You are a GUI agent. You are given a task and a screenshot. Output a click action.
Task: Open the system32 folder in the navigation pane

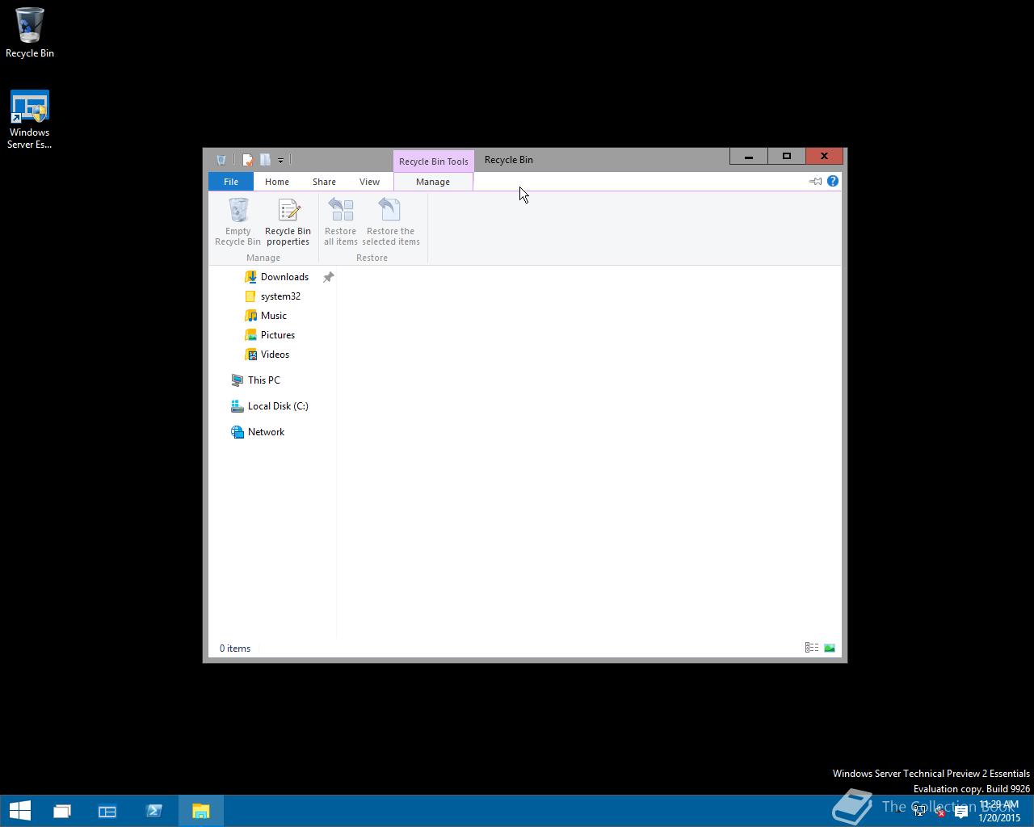coord(280,296)
